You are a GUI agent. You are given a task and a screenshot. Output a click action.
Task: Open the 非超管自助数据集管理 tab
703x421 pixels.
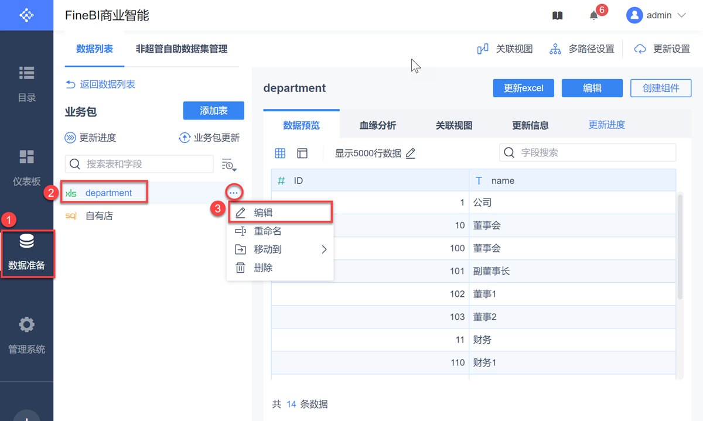coord(181,49)
